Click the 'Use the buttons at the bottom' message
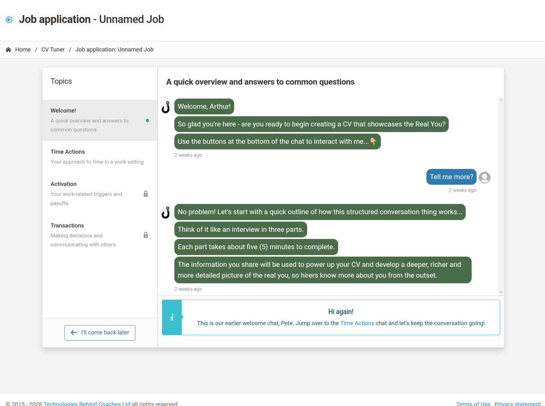The height and width of the screenshot is (406, 545). coord(277,142)
